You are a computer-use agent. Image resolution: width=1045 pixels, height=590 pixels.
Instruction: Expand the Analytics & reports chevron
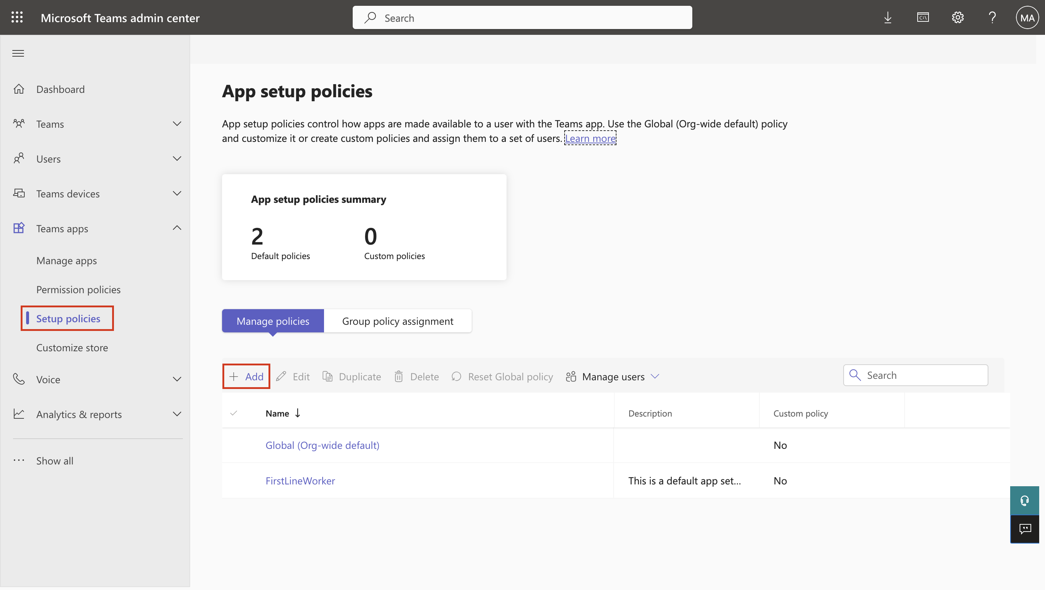click(177, 414)
